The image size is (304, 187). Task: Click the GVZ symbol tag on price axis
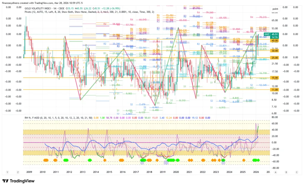click(266, 35)
